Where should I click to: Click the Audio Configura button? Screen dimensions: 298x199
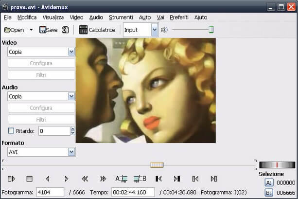click(x=41, y=108)
